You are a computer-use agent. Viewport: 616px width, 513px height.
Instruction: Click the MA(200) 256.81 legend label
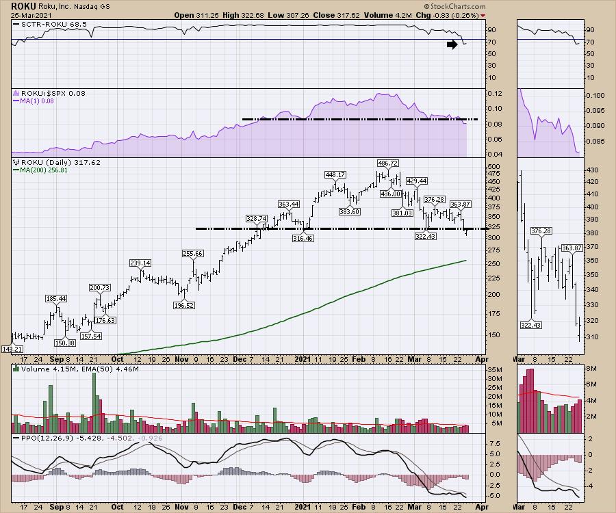(40, 170)
